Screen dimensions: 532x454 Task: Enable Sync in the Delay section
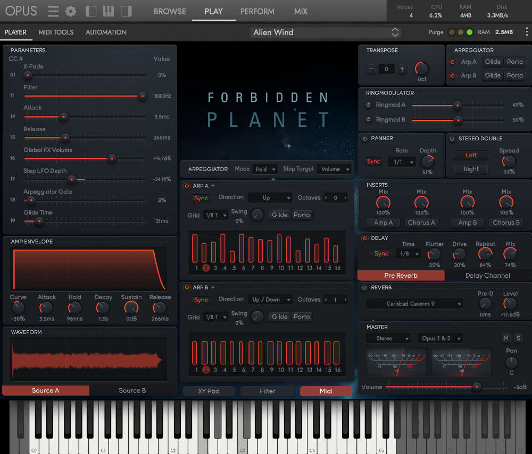[x=381, y=254]
